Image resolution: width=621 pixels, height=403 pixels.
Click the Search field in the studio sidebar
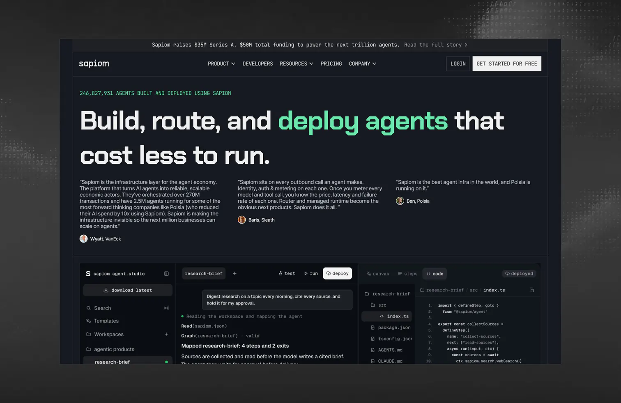(x=128, y=308)
